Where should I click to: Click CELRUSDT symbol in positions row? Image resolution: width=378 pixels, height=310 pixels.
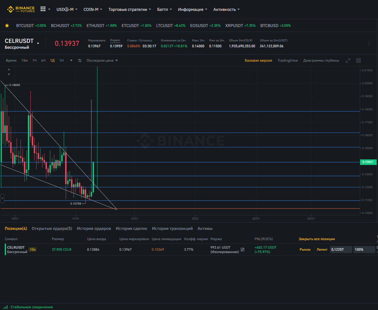pos(16,248)
